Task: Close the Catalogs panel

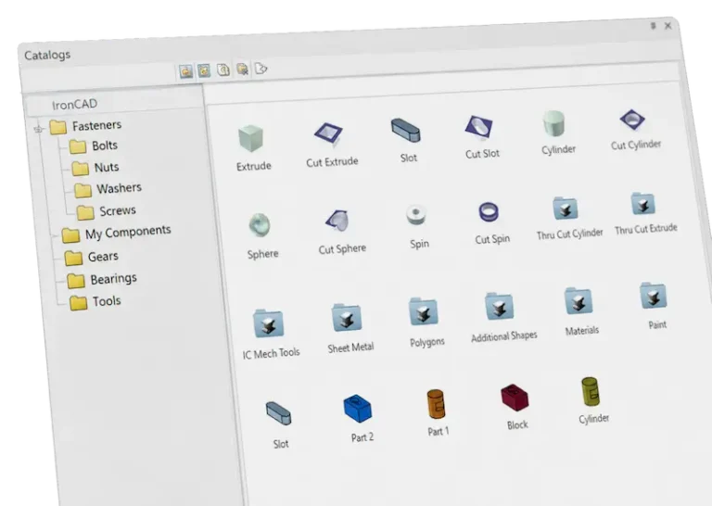Action: 667,26
